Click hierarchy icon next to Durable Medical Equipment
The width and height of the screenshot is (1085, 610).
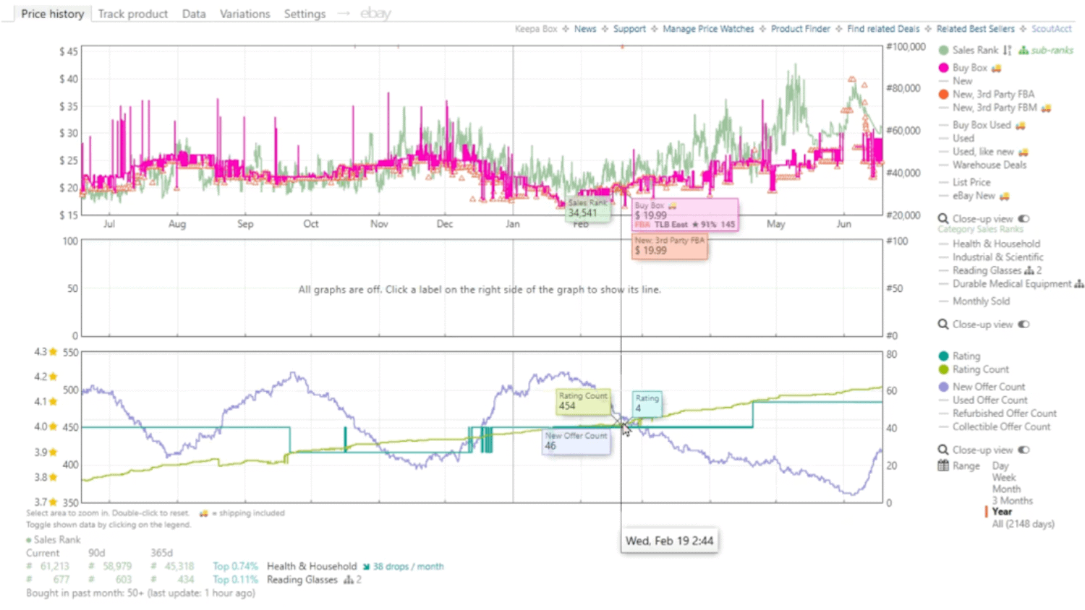[1078, 284]
